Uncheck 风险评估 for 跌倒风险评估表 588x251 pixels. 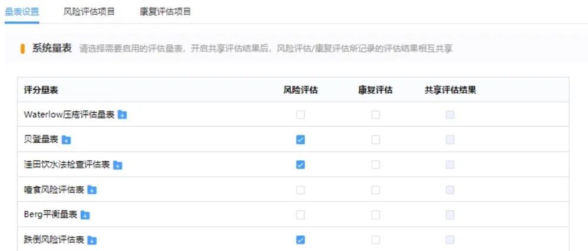click(300, 240)
